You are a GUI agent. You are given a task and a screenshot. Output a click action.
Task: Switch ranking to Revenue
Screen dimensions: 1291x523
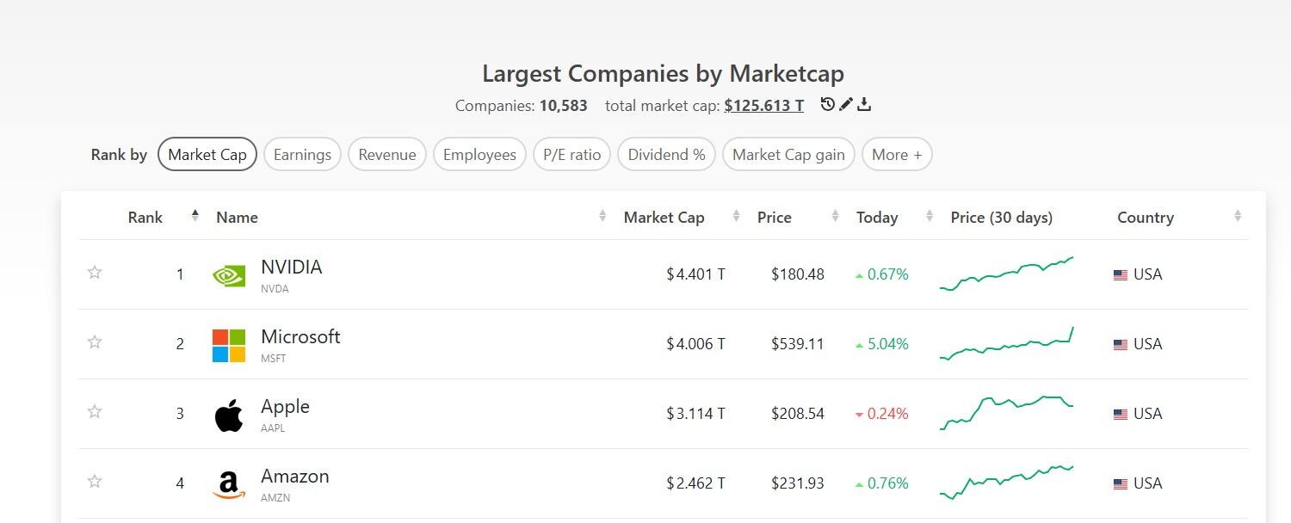(387, 155)
